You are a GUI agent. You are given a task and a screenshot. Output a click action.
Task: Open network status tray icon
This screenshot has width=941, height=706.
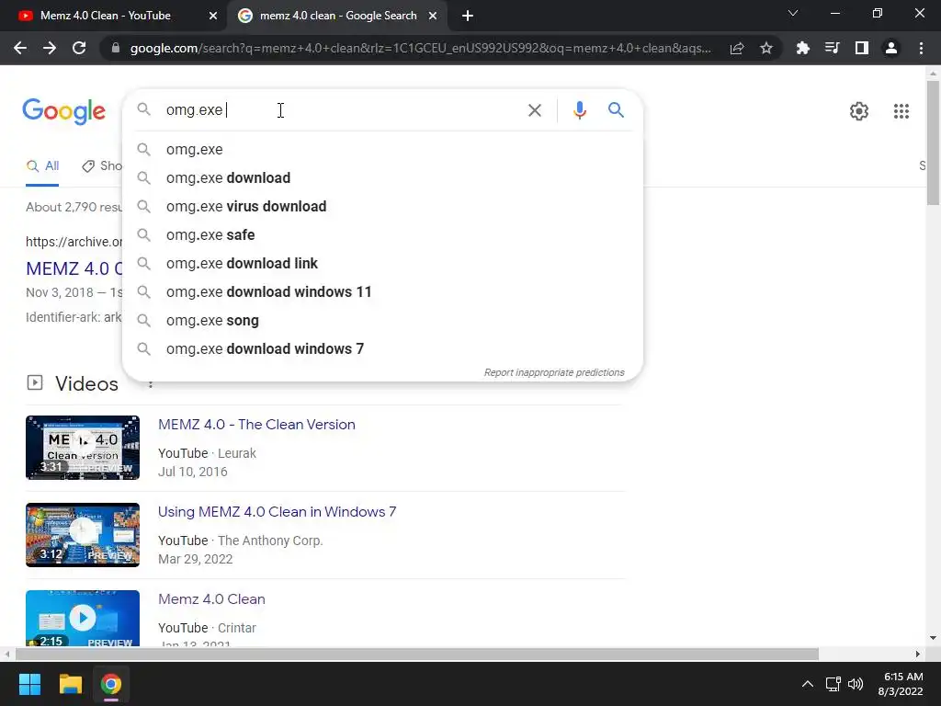833,684
